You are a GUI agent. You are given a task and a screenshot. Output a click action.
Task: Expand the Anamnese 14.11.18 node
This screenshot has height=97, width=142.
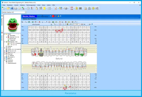click(x=7, y=37)
